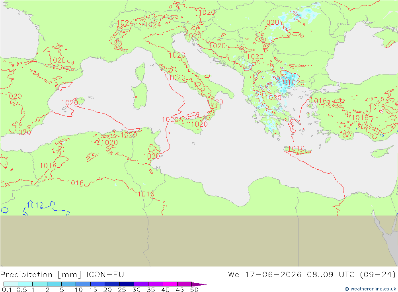This screenshot has height=292, width=398.
Task: Click the blue 1012 isobar label
Action: [35, 205]
